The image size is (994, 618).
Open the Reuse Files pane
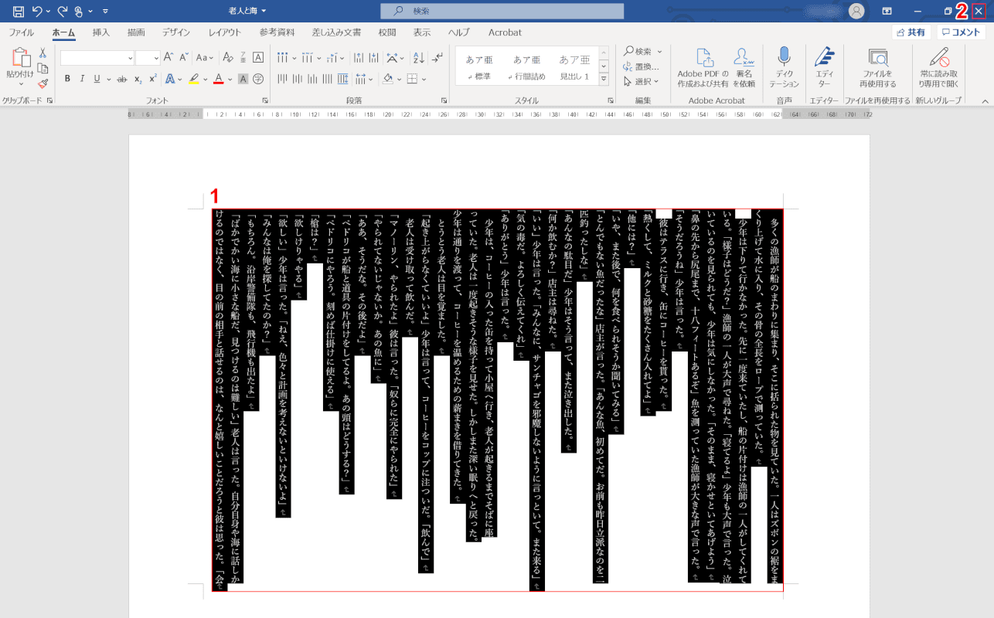[877, 67]
